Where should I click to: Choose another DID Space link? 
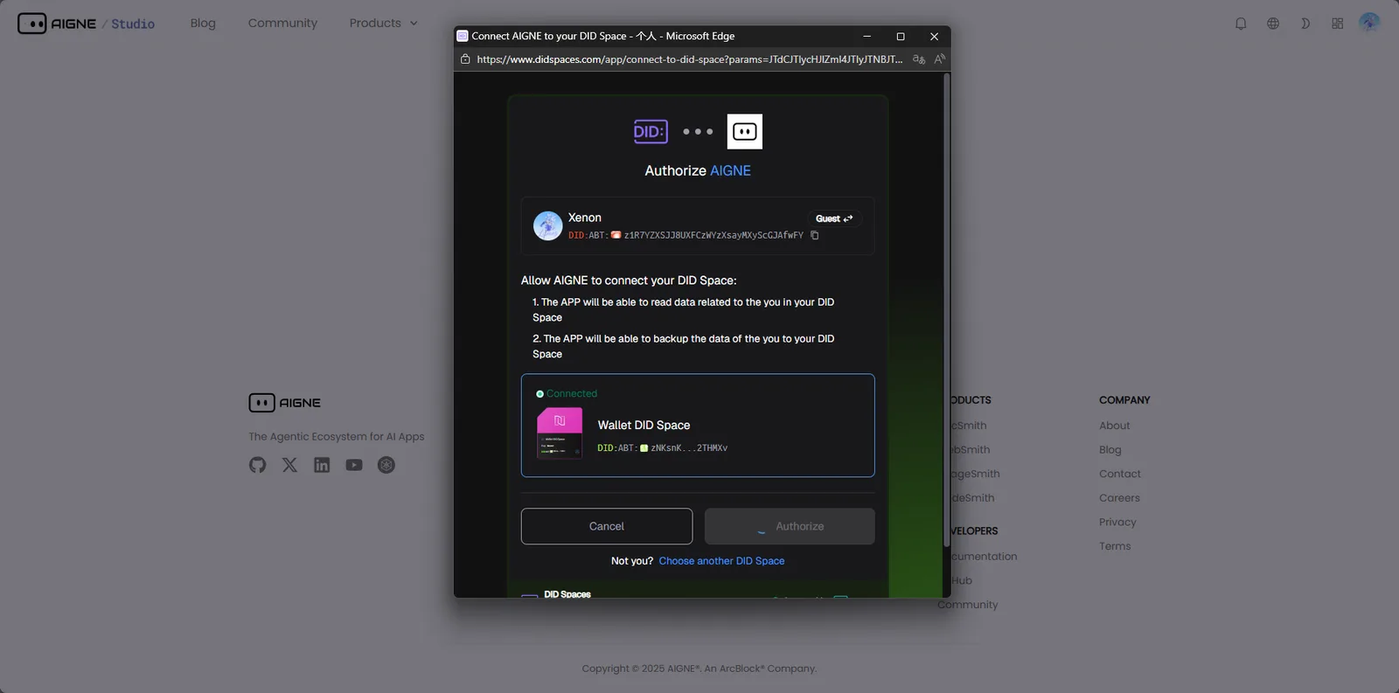pyautogui.click(x=721, y=561)
